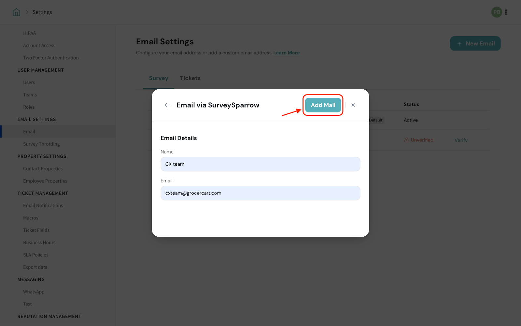This screenshot has width=521, height=326.
Task: Click the Verify link for unverified email
Action: 461,140
